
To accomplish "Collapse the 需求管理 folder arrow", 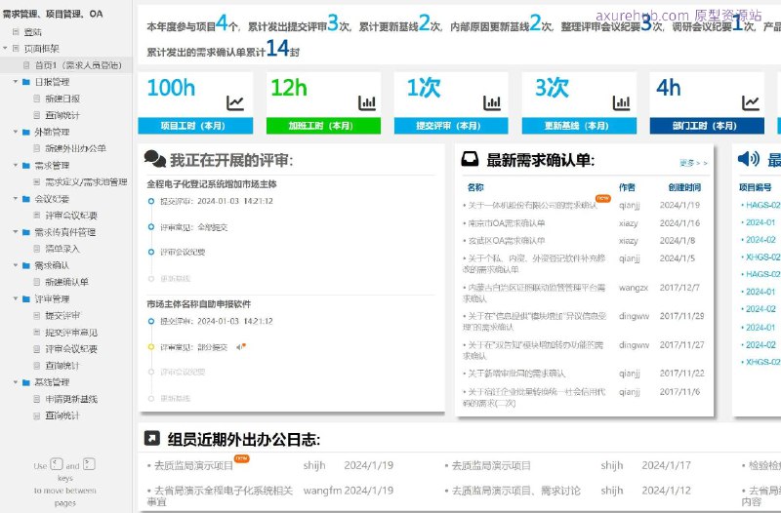I will pos(16,165).
